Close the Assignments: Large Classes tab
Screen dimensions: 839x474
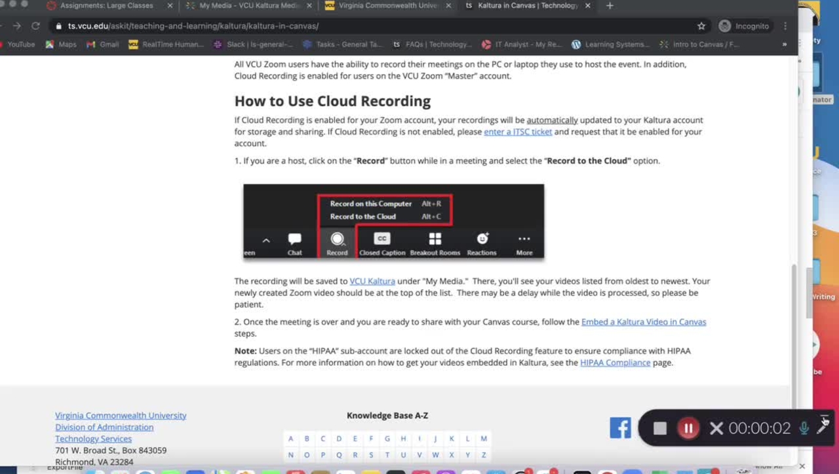pyautogui.click(x=170, y=6)
